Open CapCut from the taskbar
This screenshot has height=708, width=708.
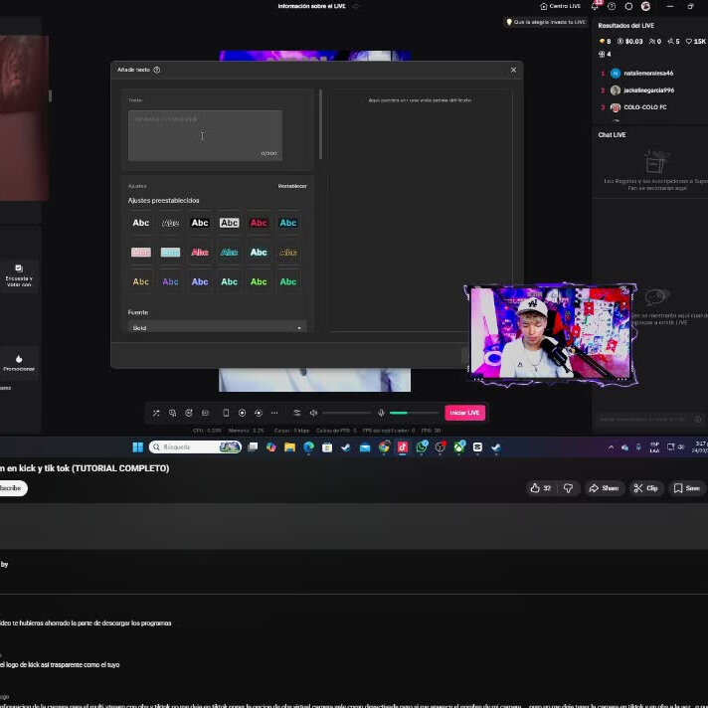(477, 447)
